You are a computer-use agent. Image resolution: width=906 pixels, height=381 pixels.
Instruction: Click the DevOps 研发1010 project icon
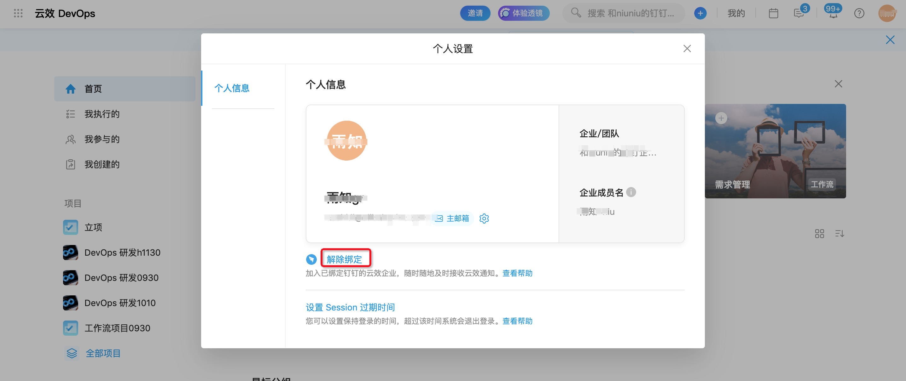click(x=71, y=303)
